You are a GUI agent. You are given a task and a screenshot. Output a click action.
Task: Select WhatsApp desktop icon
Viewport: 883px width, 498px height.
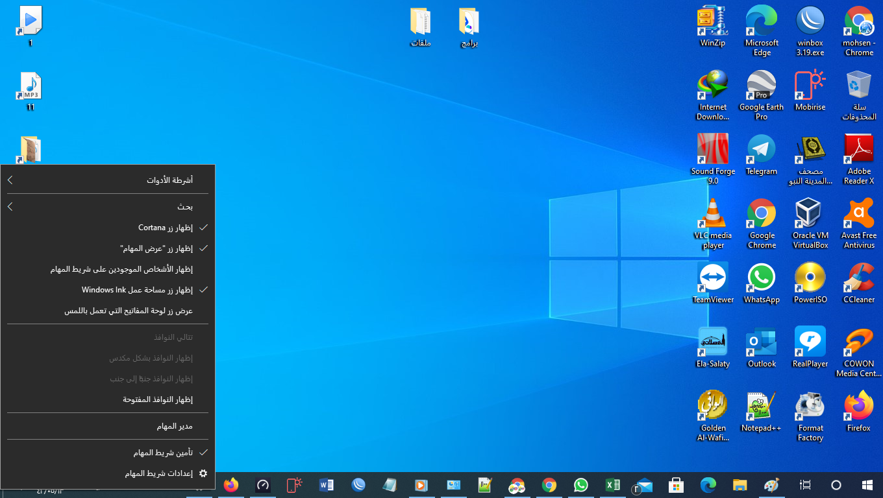pyautogui.click(x=762, y=283)
